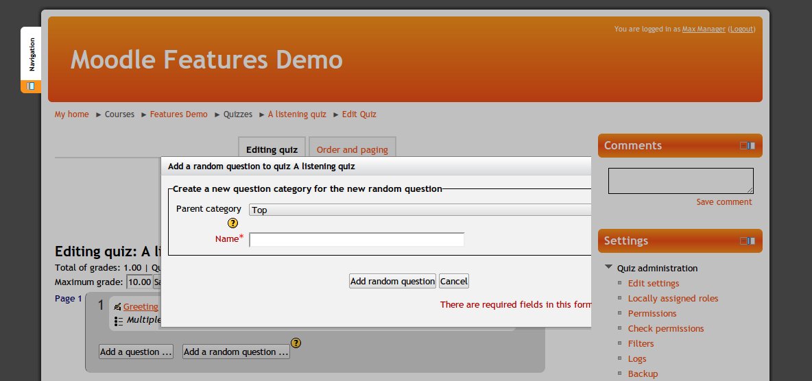This screenshot has height=381, width=812.
Task: Click the Quizzes breadcrumb text
Action: (x=238, y=114)
